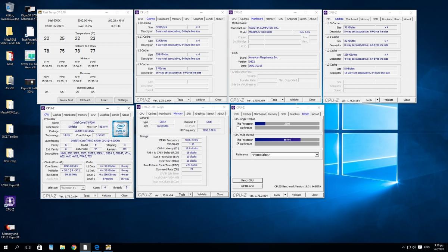
Task: Open Bench tab in rightmost Caches window
Action: click(398, 19)
